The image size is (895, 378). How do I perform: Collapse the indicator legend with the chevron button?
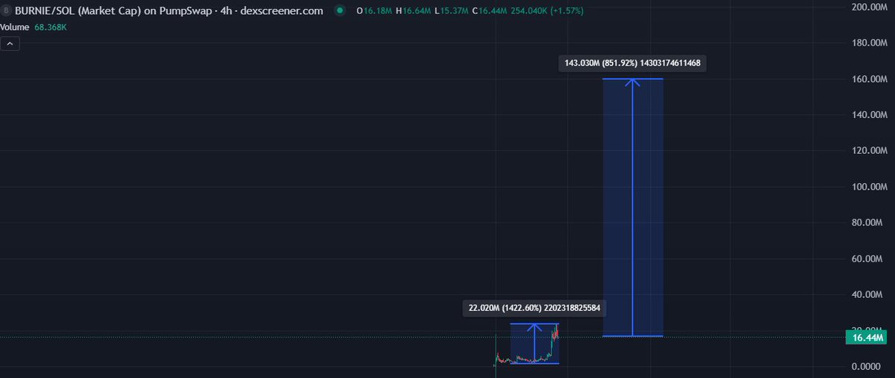(10, 43)
